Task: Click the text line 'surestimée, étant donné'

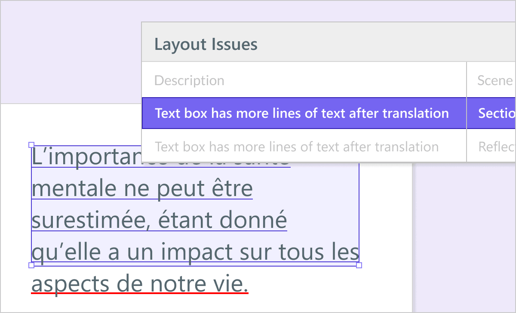Action: (160, 221)
